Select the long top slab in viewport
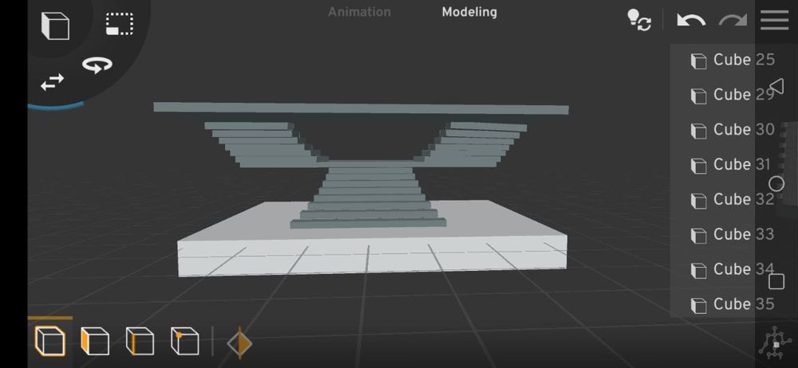The width and height of the screenshot is (798, 368). point(361,108)
